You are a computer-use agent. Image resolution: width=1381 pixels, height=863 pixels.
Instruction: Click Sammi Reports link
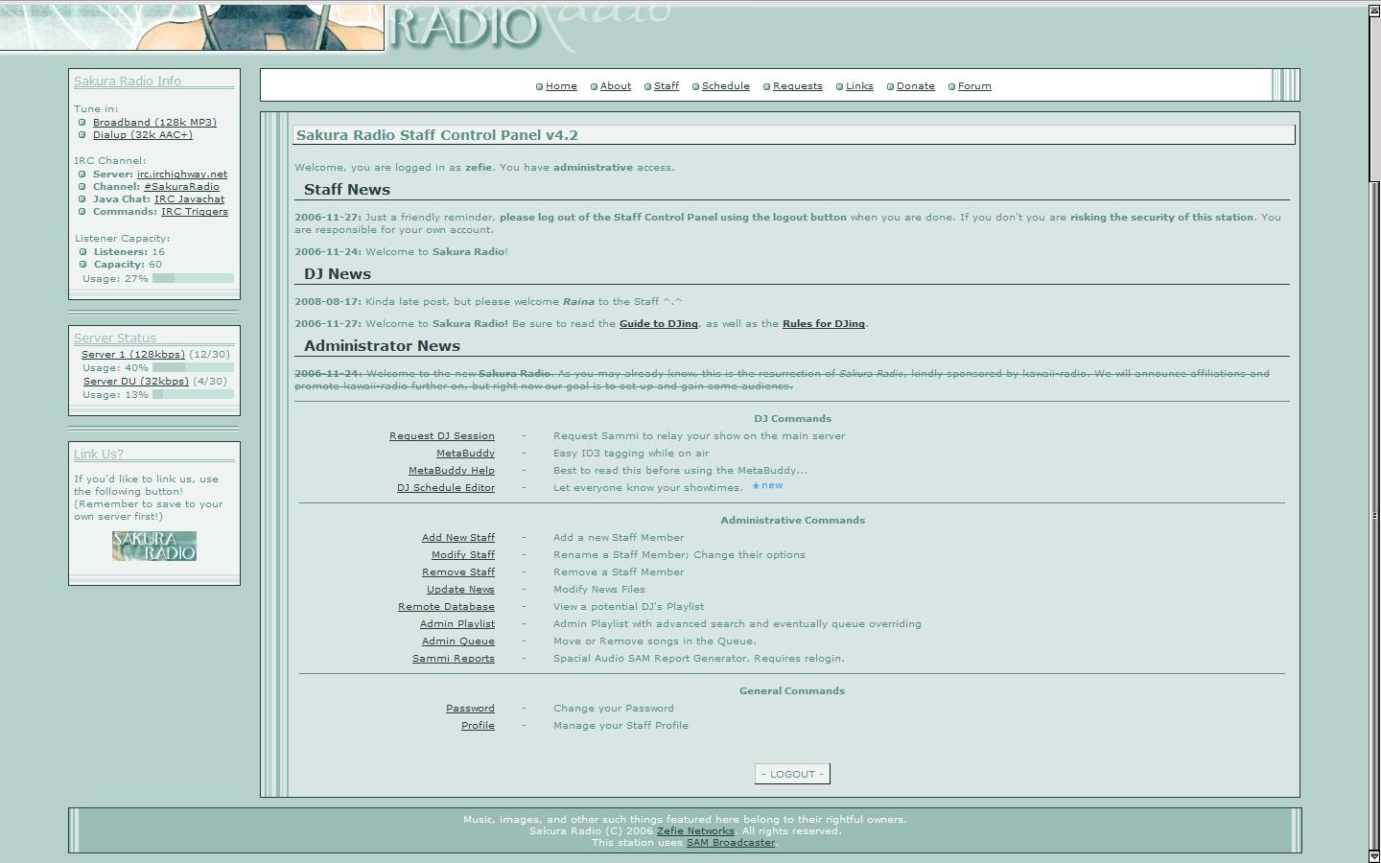[453, 659]
